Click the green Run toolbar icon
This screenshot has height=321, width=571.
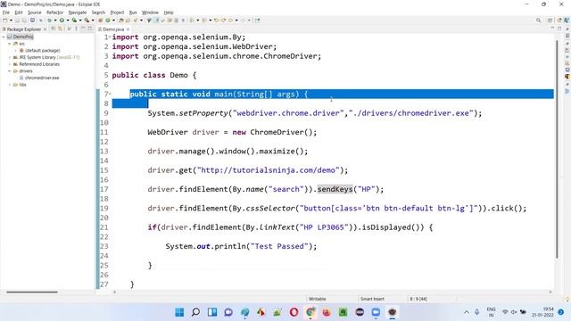pyautogui.click(x=62, y=21)
